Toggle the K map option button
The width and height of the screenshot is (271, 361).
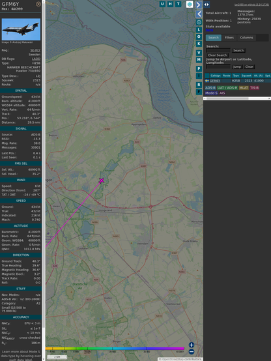click(x=199, y=44)
